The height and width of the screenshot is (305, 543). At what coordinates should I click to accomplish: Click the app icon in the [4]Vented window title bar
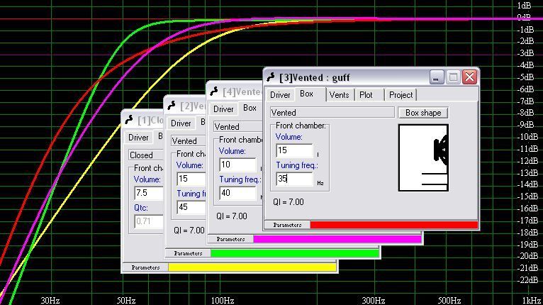click(x=213, y=91)
